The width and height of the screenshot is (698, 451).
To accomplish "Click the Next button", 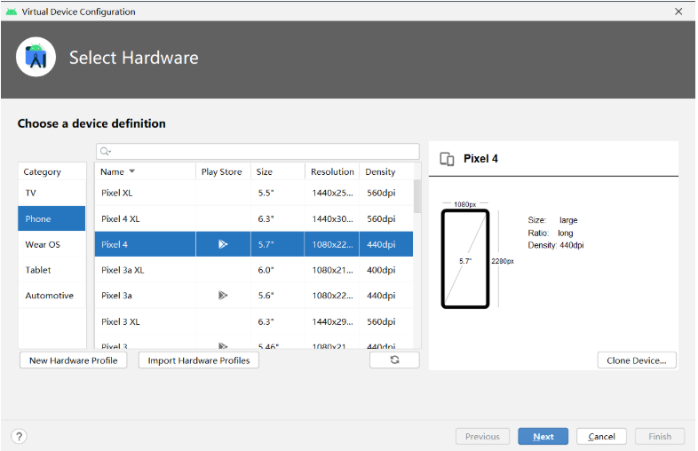I will point(543,436).
